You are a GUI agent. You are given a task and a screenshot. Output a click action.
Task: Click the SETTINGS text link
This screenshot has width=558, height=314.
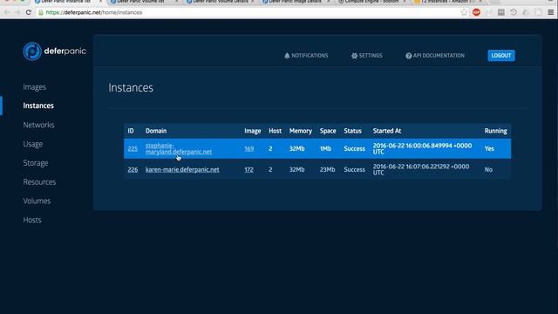coord(371,56)
